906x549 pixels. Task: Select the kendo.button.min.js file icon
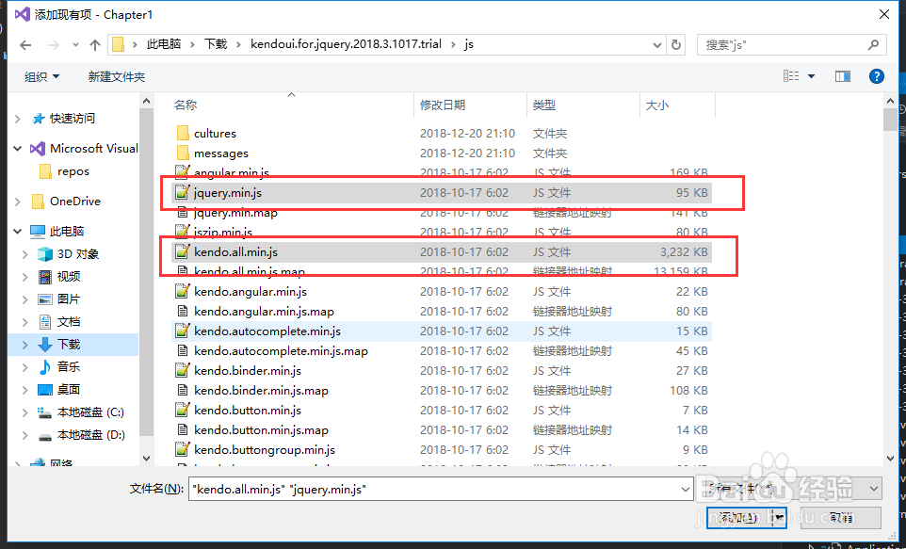tap(183, 411)
